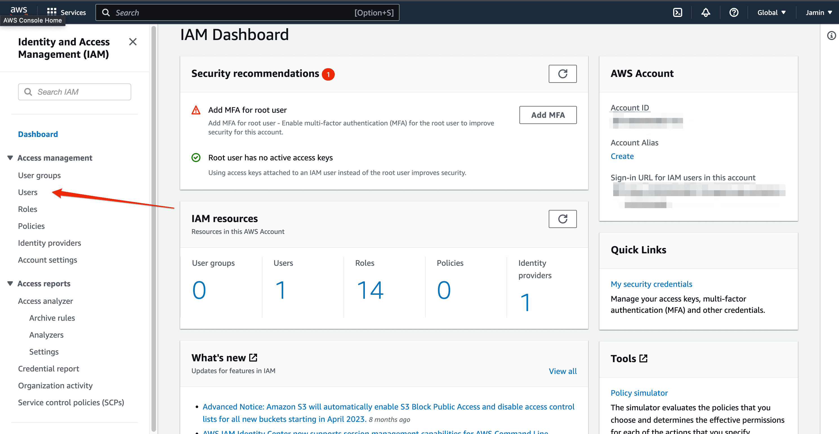Open the AWS CloudShell terminal icon
Image resolution: width=839 pixels, height=434 pixels.
(678, 12)
